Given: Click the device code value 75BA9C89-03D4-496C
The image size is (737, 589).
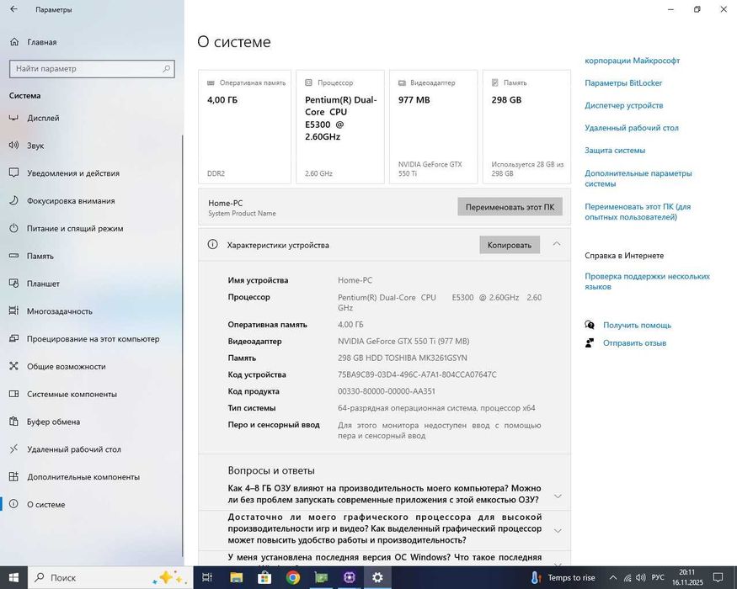Looking at the screenshot, I should click(417, 374).
